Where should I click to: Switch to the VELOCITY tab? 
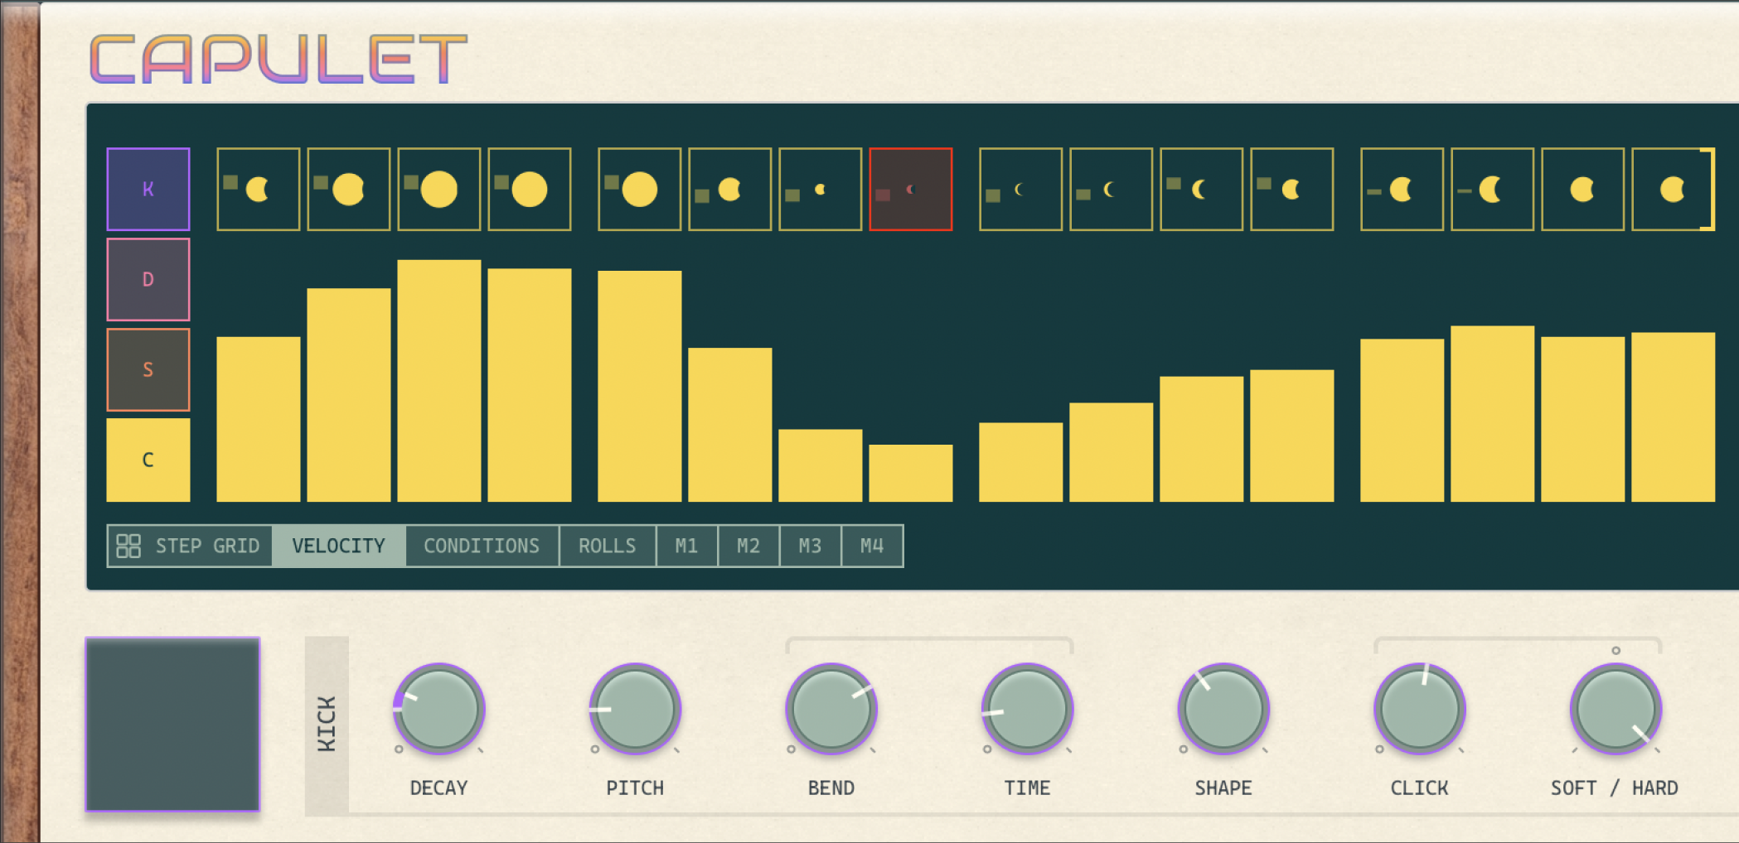click(x=339, y=546)
